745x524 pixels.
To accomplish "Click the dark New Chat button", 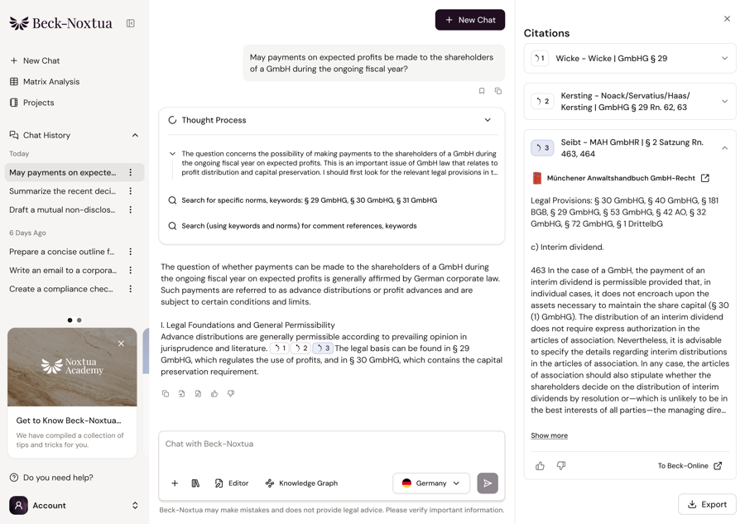I will 470,20.
